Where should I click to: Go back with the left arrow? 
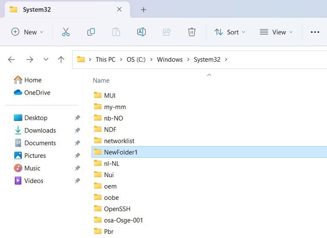click(x=11, y=60)
